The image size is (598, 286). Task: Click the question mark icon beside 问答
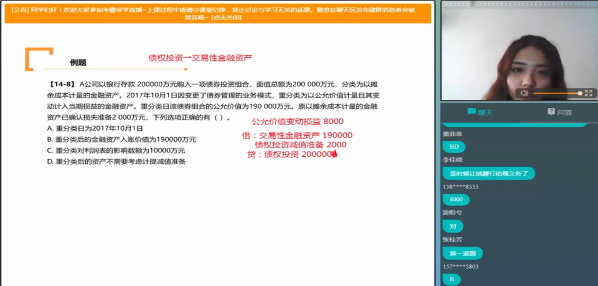[x=551, y=112]
